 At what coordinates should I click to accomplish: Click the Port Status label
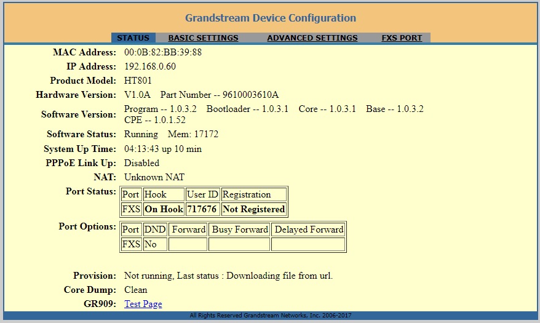click(91, 191)
